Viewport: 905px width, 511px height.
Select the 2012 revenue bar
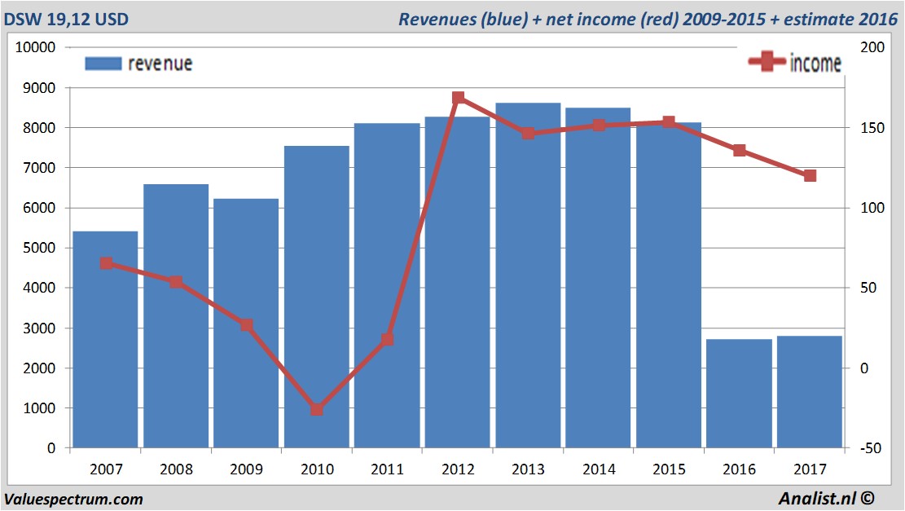tap(458, 282)
